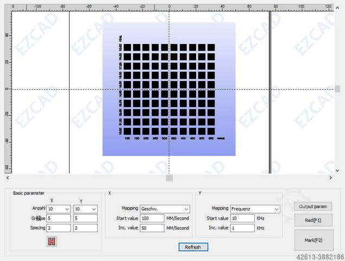This screenshot has width=345, height=261.
Task: Click the Output param button
Action: click(312, 207)
